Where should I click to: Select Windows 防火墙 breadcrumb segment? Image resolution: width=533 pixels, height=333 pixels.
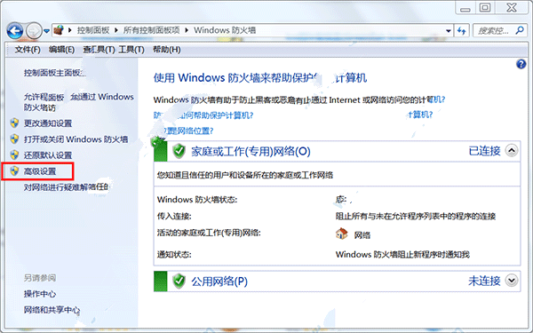(x=225, y=30)
